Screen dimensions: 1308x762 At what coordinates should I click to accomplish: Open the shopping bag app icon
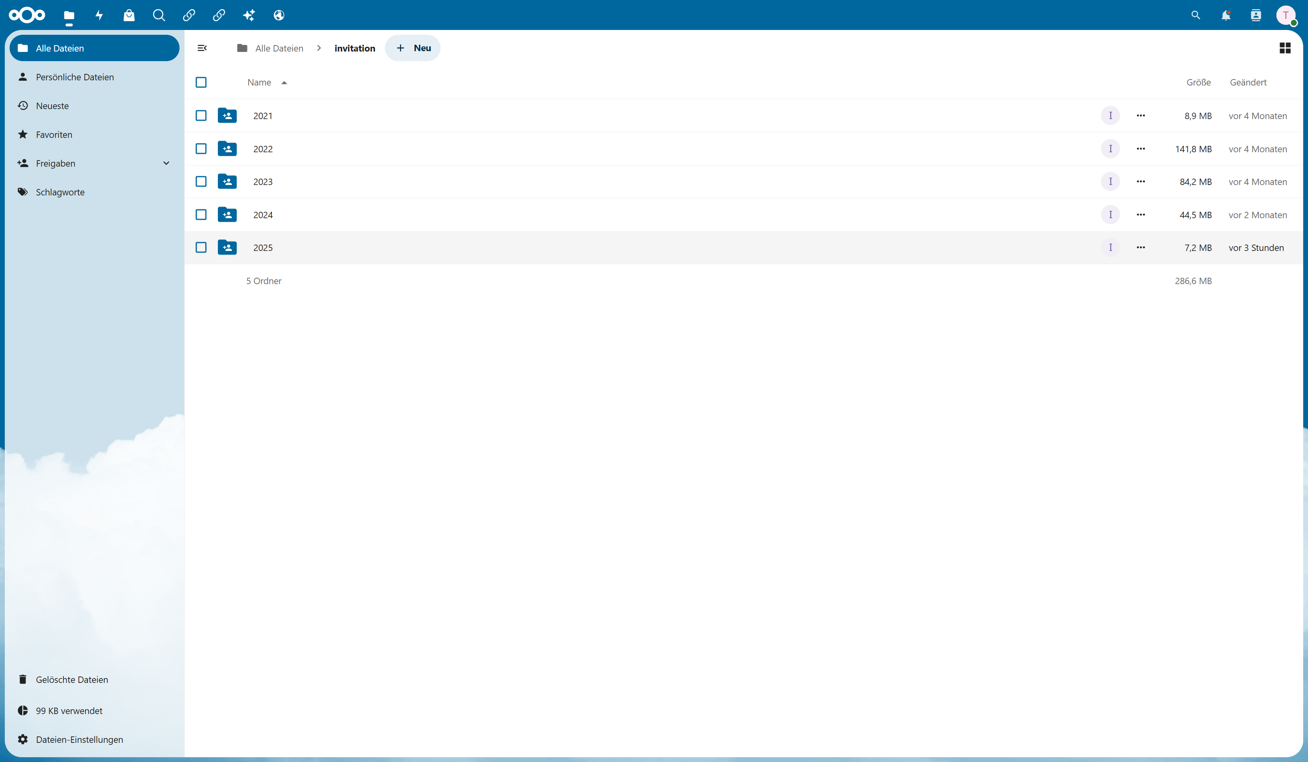pos(129,15)
